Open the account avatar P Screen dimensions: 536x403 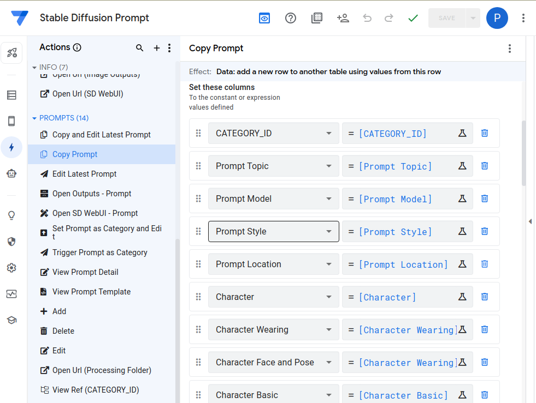coord(497,18)
